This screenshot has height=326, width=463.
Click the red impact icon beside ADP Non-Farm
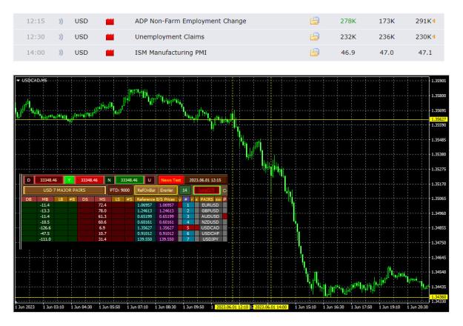coord(110,21)
